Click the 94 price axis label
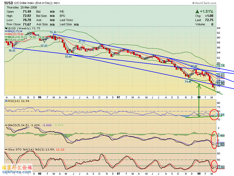This screenshot has width=234, height=176. coord(218,28)
